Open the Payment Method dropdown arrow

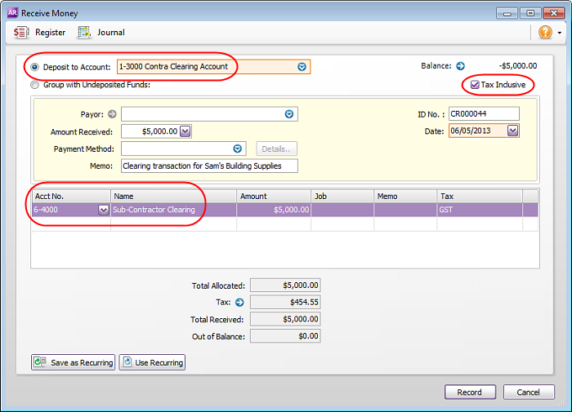(x=238, y=148)
